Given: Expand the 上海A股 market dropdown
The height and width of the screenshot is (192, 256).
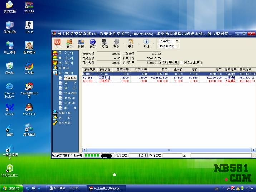Looking at the screenshot, I should (177, 41).
